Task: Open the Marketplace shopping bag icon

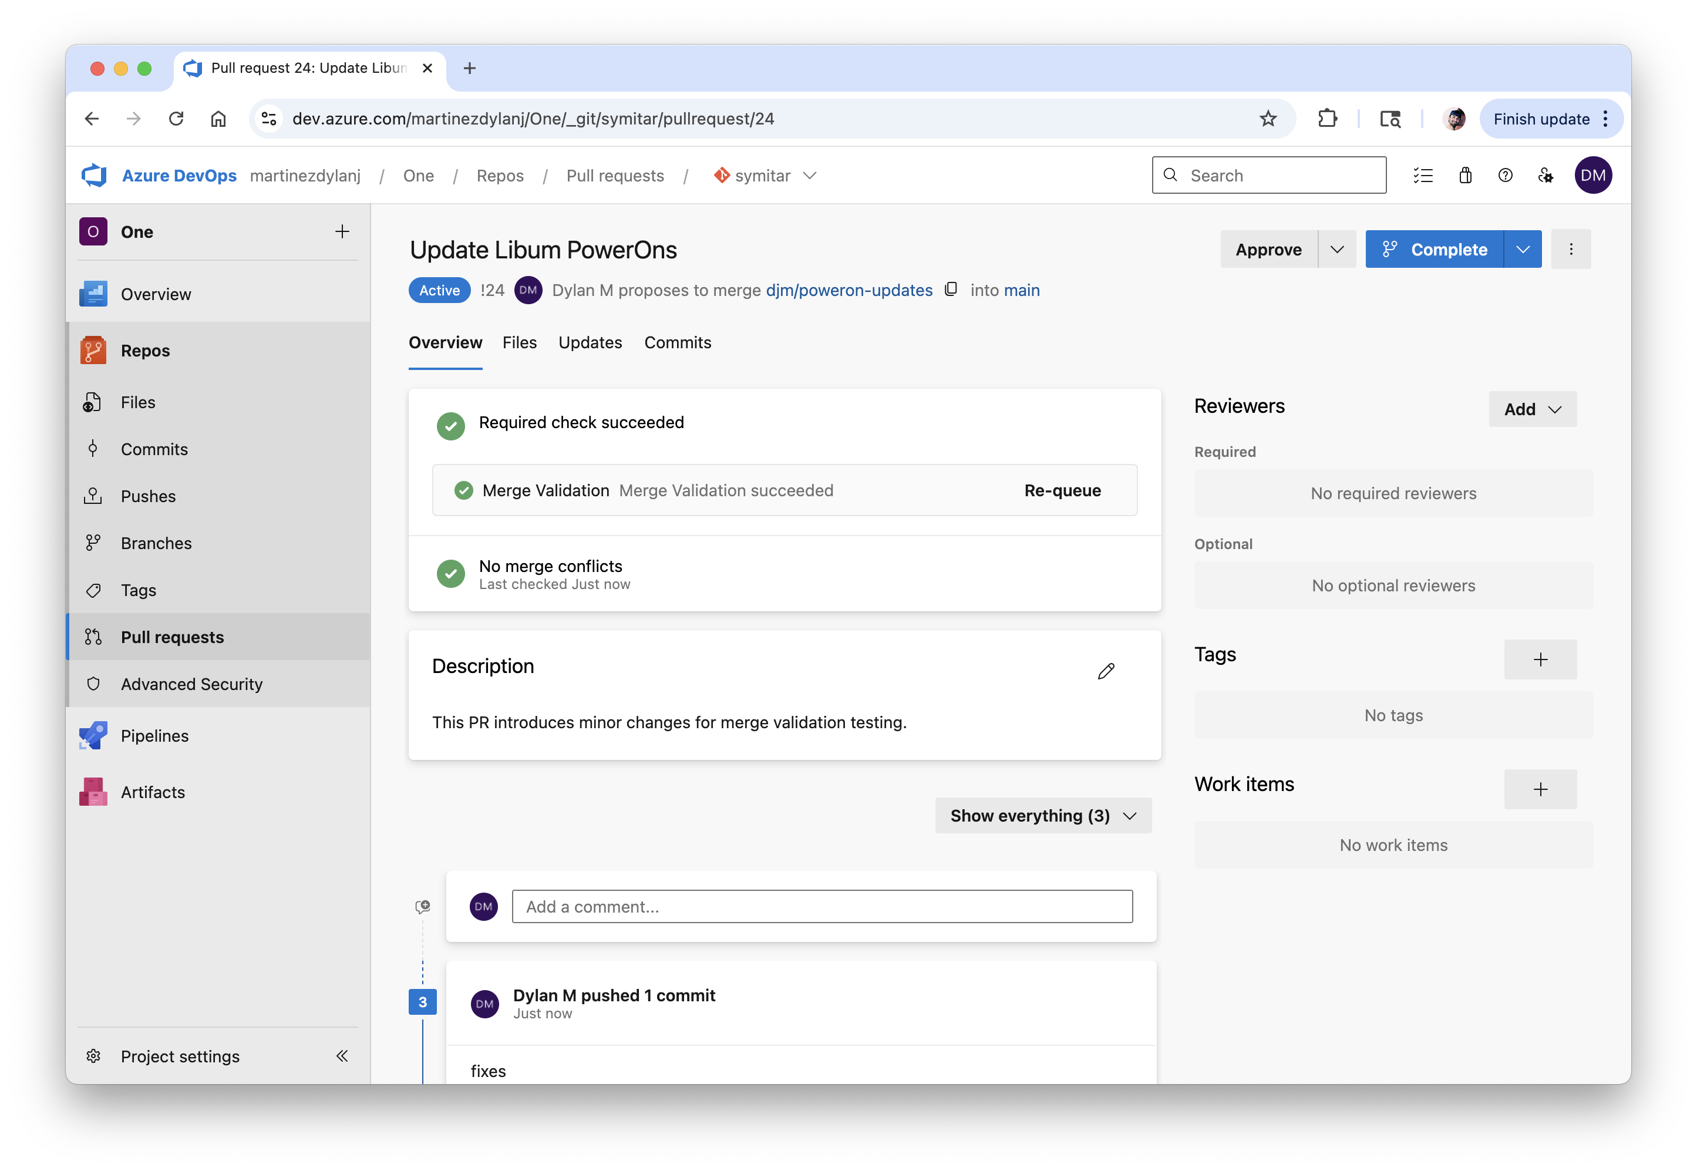Action: click(x=1465, y=176)
